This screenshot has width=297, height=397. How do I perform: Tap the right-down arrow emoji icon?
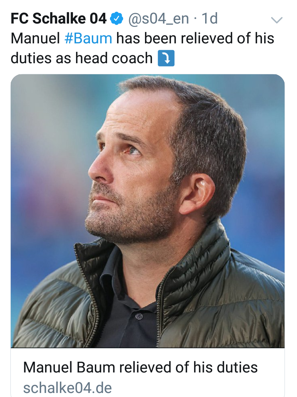(x=166, y=58)
